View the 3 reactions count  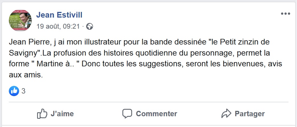pyautogui.click(x=23, y=91)
